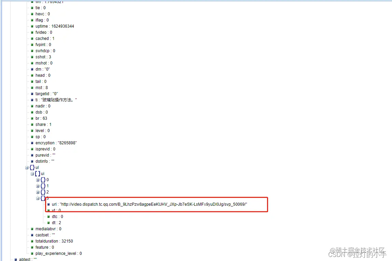Select the medialabvr : 0 row
392x261 pixels.
[48, 229]
